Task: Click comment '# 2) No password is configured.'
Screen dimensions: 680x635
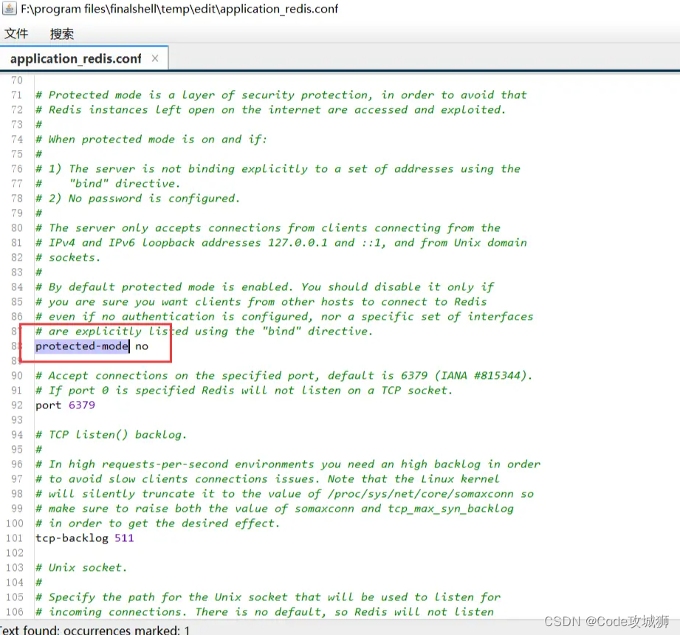Action: [x=137, y=199]
